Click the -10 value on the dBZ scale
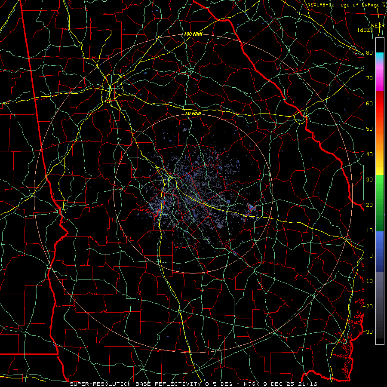The width and height of the screenshot is (387, 387). (368, 281)
